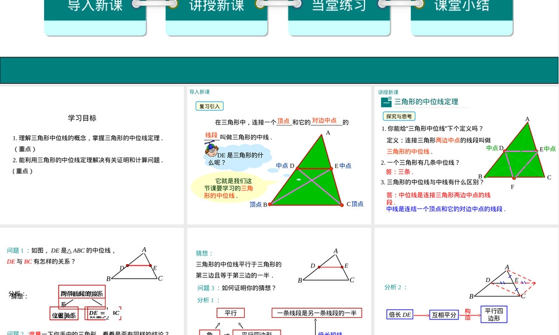Click the 平行四边形 result box
The height and width of the screenshot is (335, 559).
(494, 314)
